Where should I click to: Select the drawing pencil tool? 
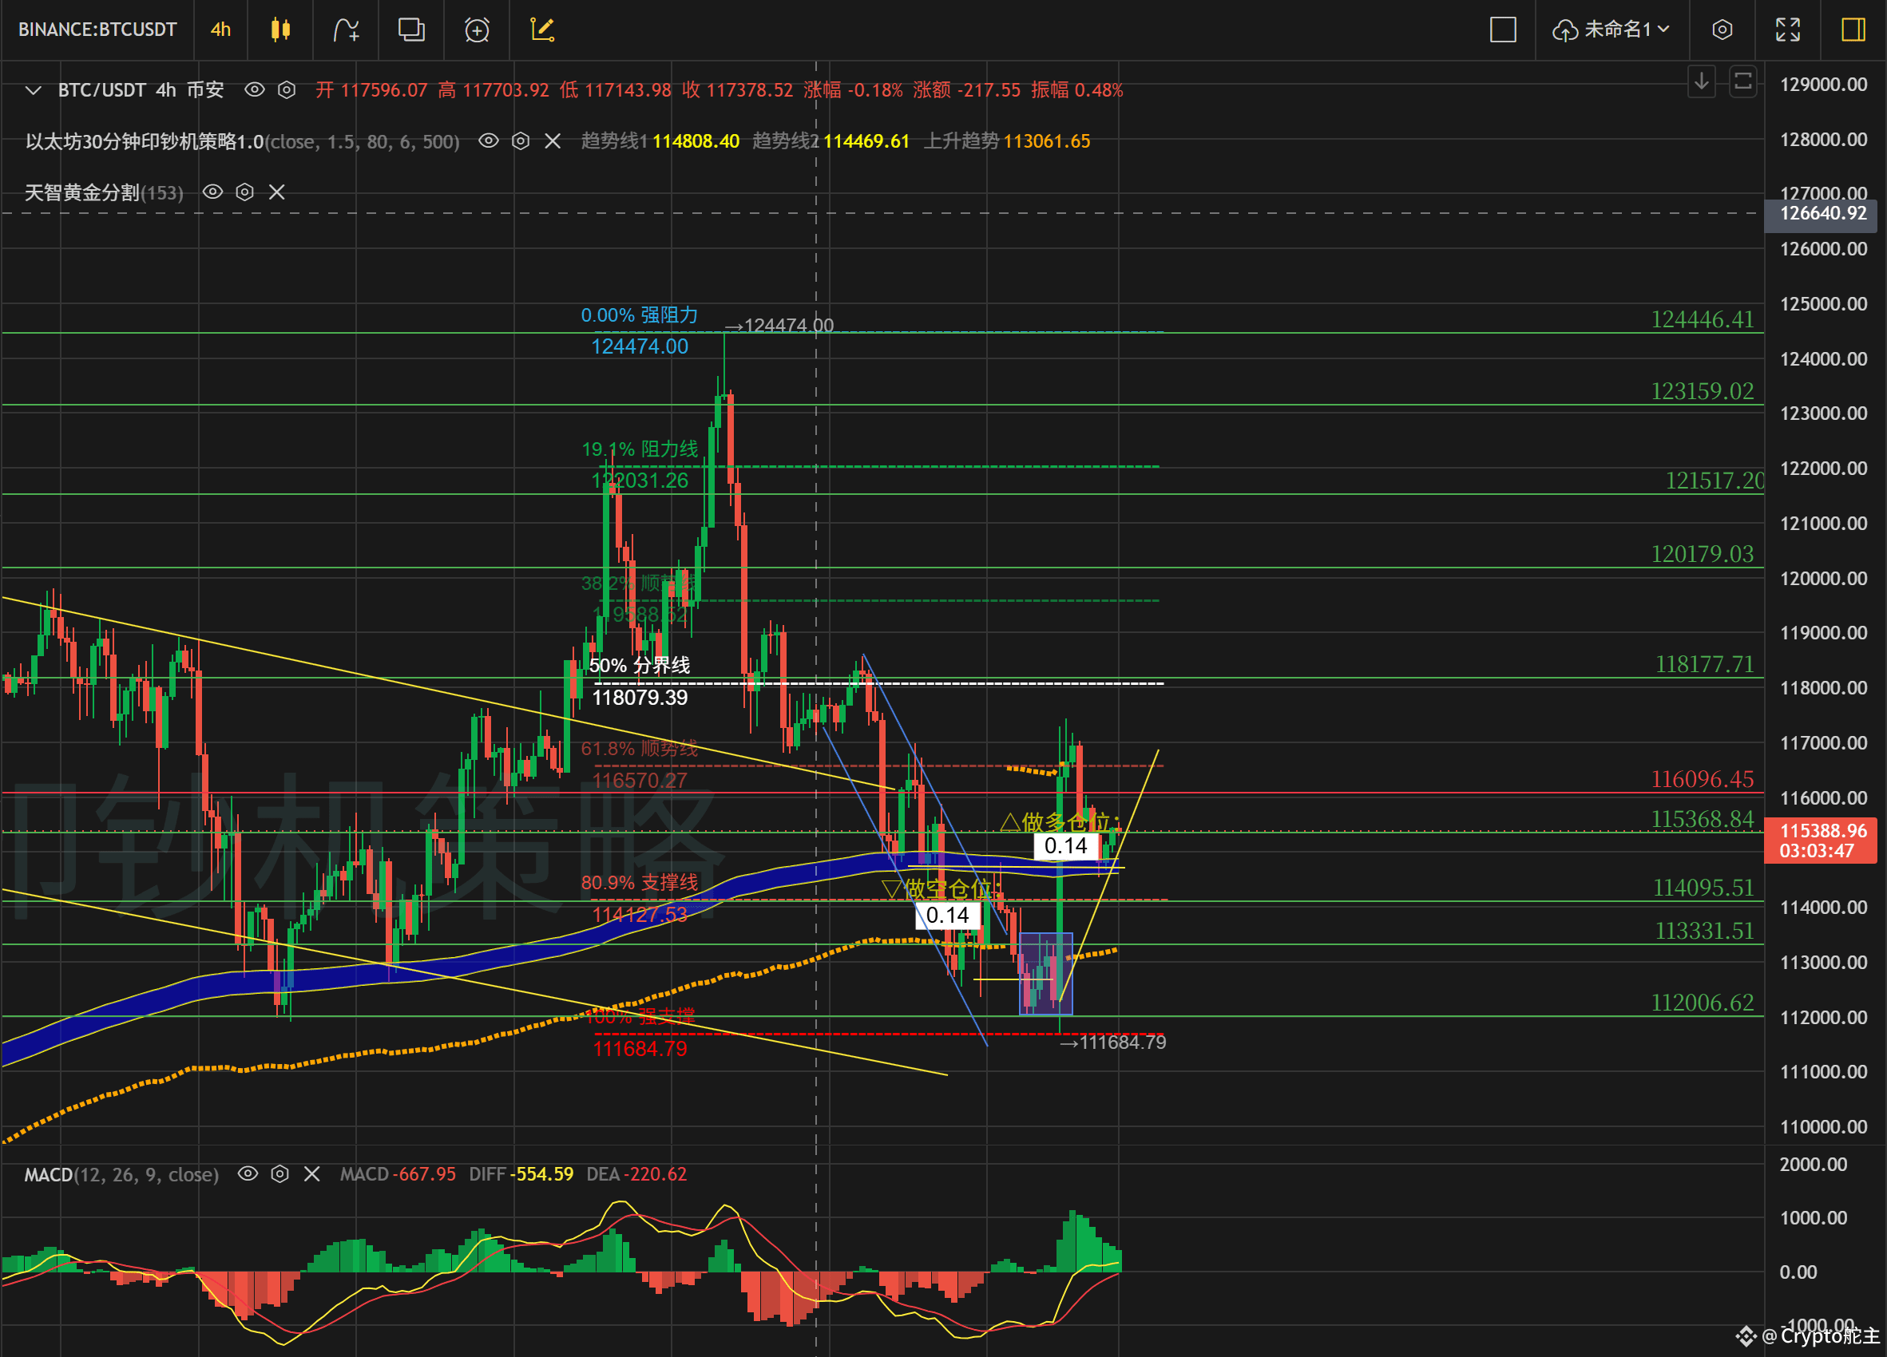542,30
